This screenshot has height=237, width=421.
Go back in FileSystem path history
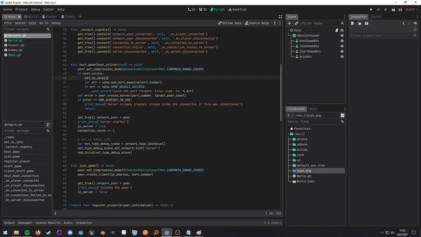click(289, 116)
